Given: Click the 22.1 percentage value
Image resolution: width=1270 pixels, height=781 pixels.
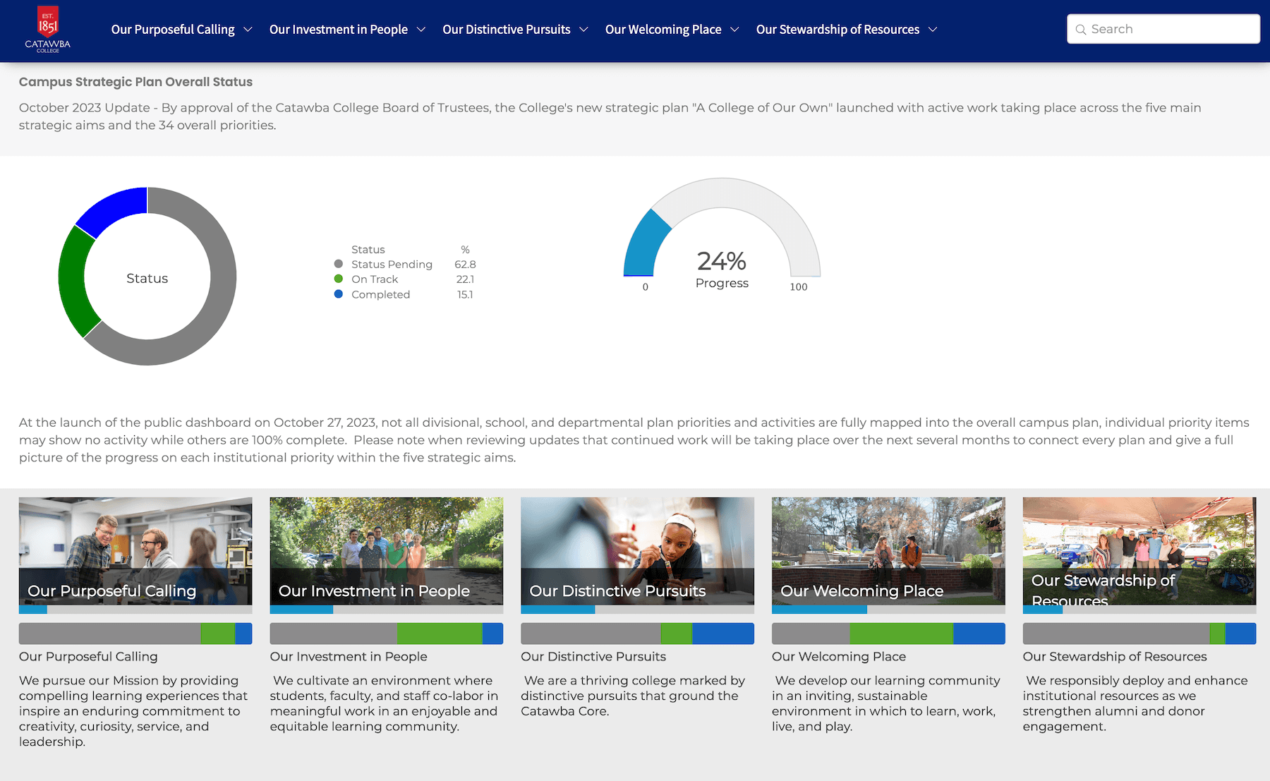Looking at the screenshot, I should (x=465, y=279).
